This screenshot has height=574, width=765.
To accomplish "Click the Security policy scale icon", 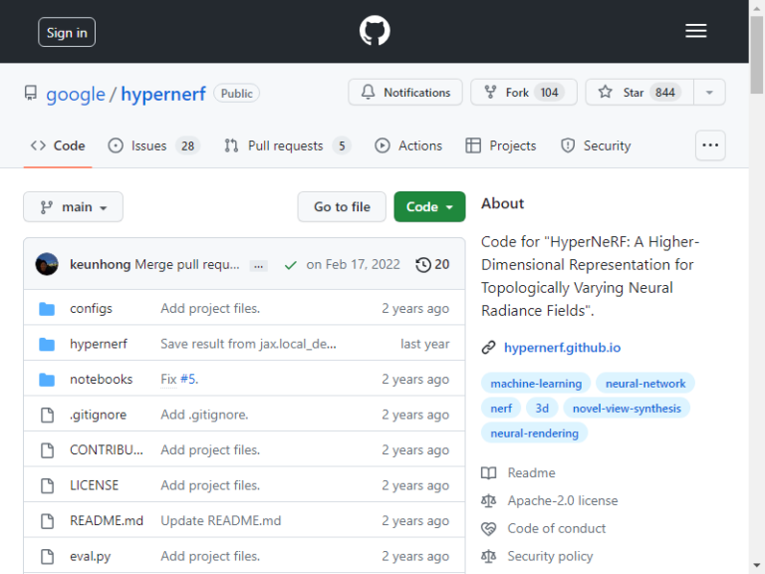I will click(489, 556).
